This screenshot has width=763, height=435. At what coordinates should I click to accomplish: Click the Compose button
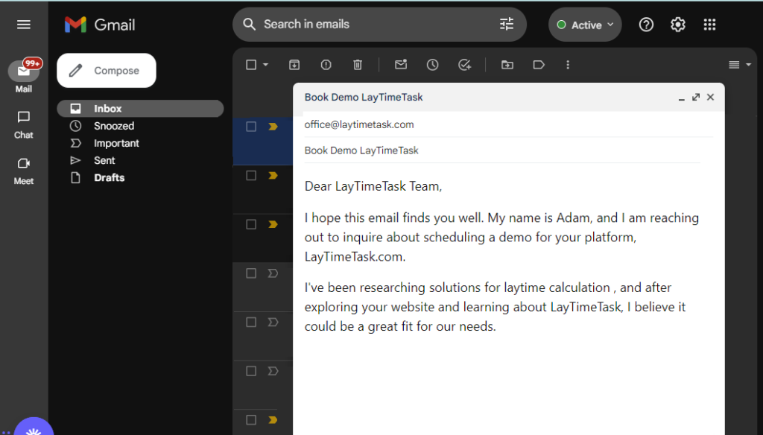click(107, 71)
